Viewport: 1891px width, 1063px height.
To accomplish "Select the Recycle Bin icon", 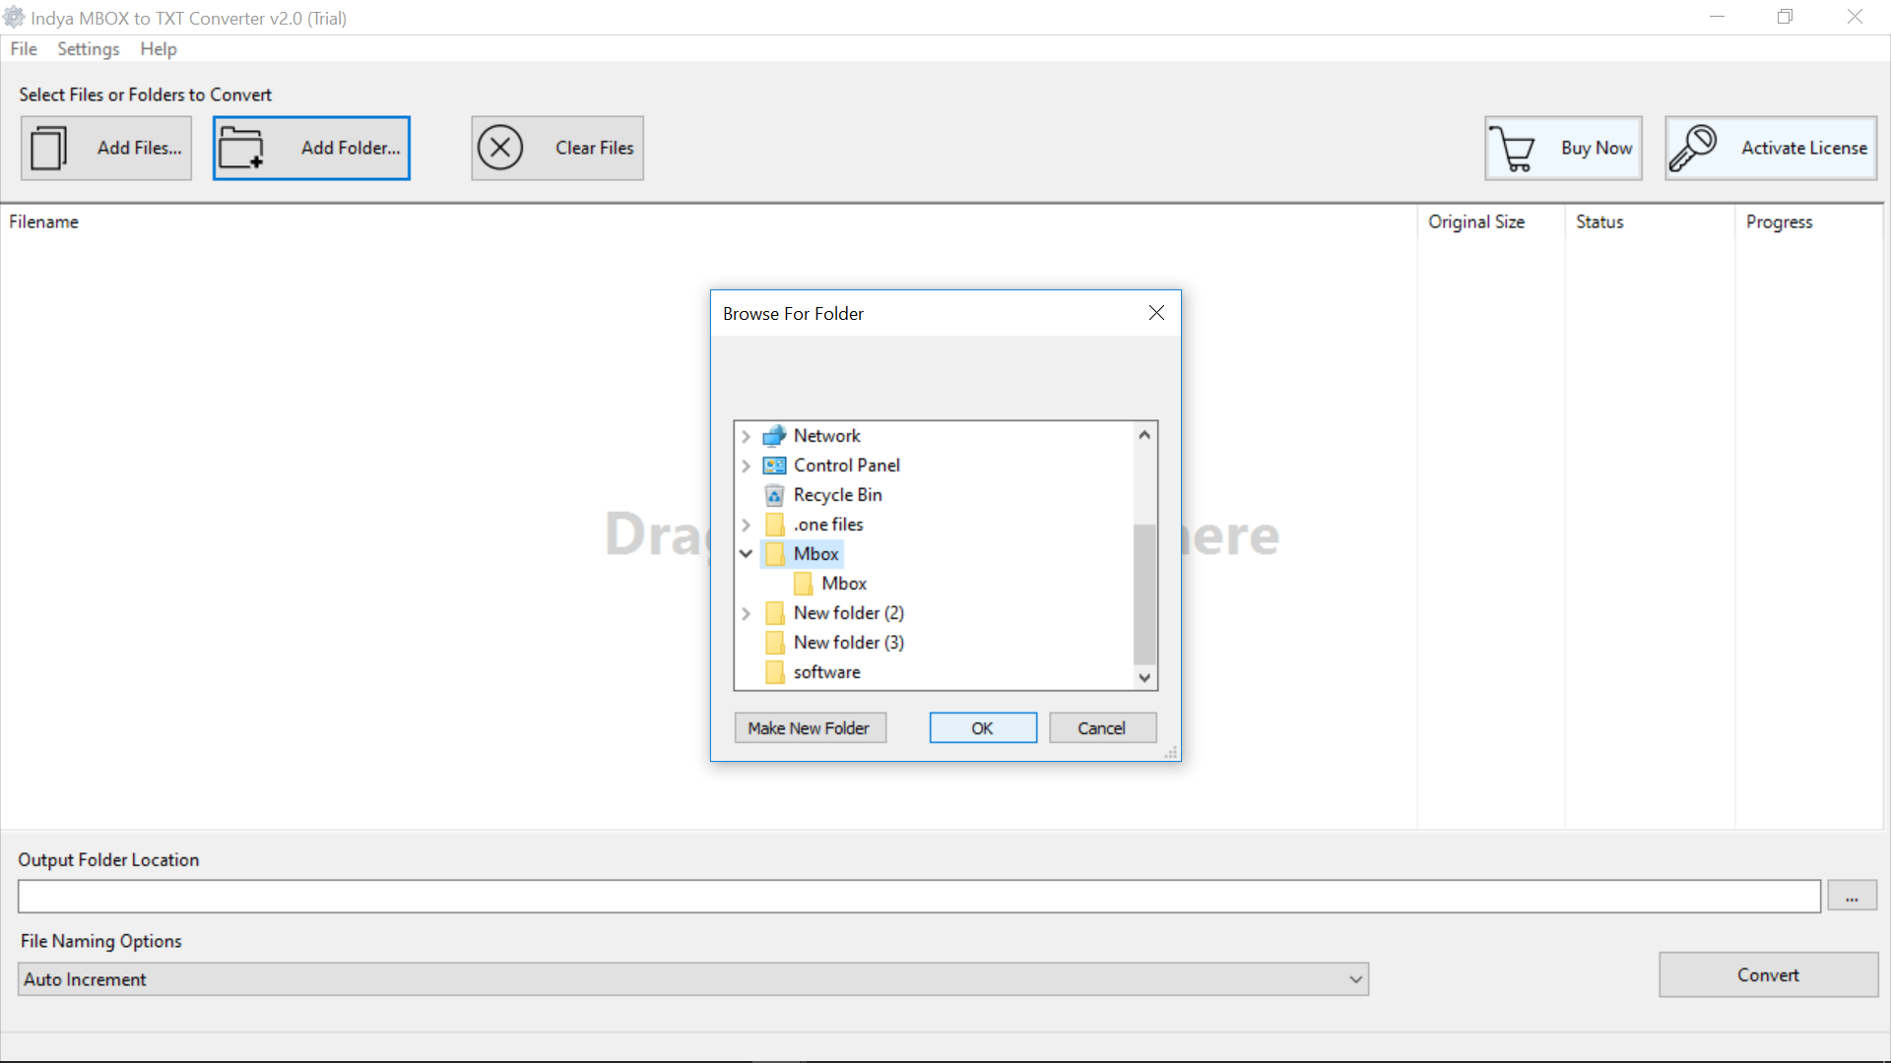I will (775, 494).
